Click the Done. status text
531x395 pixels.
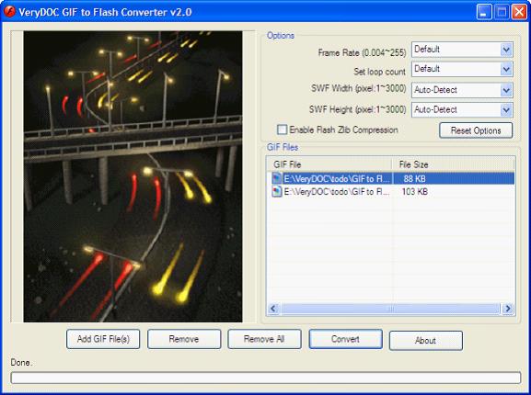click(x=21, y=363)
